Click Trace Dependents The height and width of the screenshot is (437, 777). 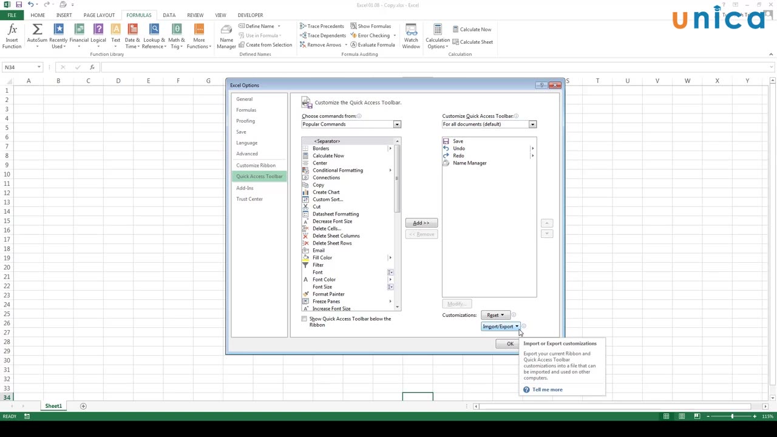(x=322, y=35)
